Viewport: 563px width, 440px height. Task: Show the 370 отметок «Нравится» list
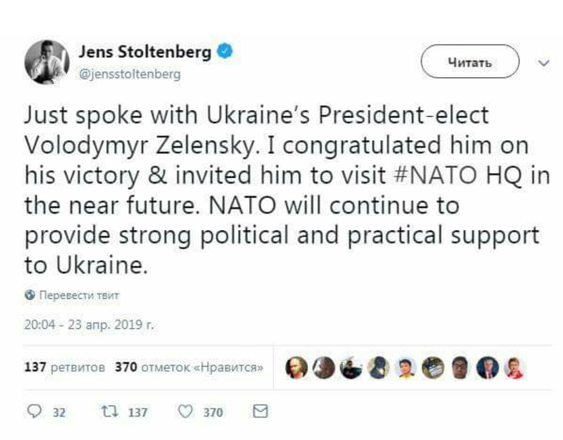tap(189, 367)
